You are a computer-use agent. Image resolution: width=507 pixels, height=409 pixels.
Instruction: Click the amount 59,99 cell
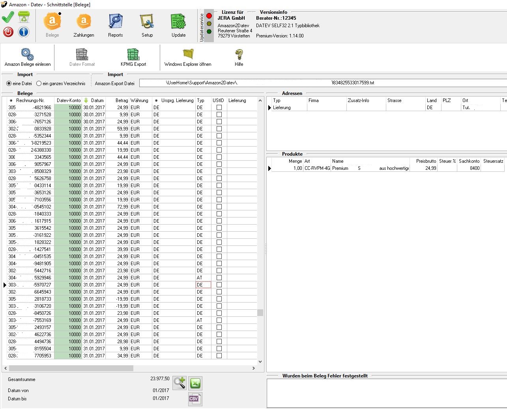(x=117, y=129)
